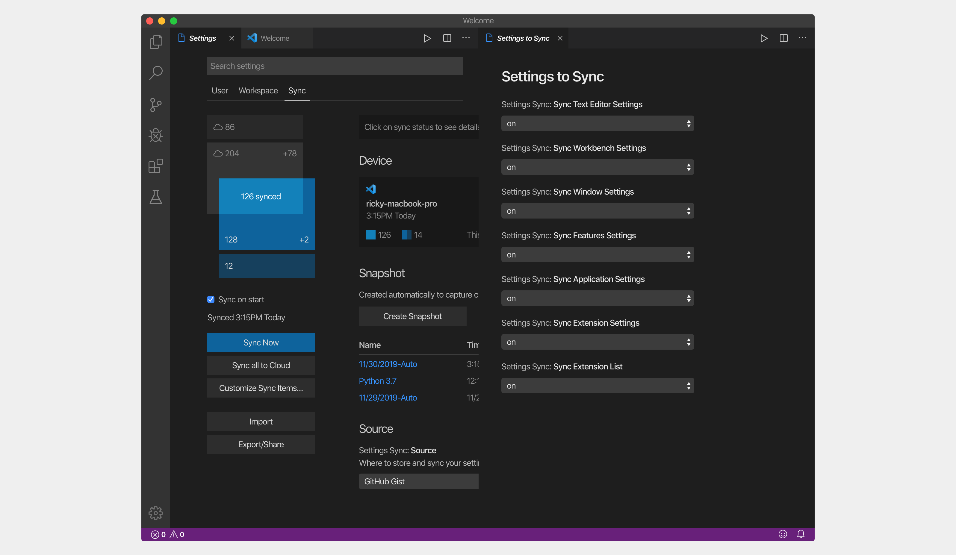Open the Explorer view in activity bar
The width and height of the screenshot is (956, 555).
click(x=155, y=42)
